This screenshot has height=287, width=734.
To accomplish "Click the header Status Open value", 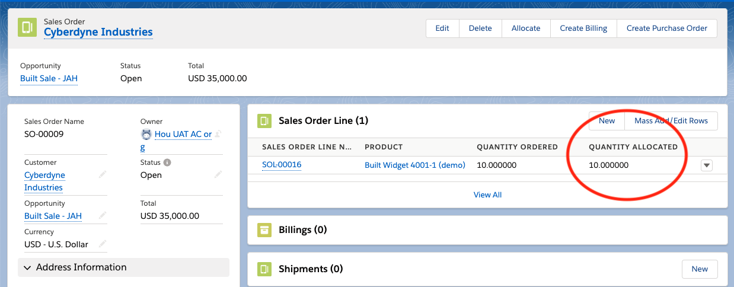I will [131, 78].
